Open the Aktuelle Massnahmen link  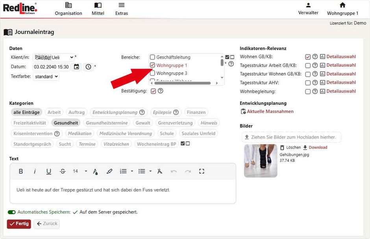(x=270, y=111)
